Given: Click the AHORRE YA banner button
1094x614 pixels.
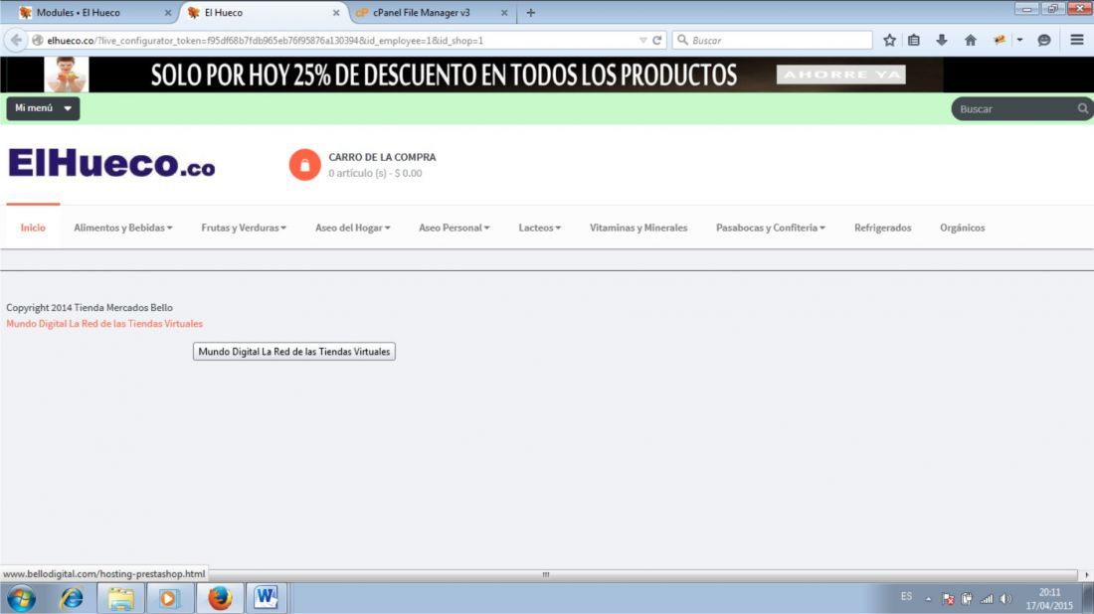Looking at the screenshot, I should (x=840, y=75).
